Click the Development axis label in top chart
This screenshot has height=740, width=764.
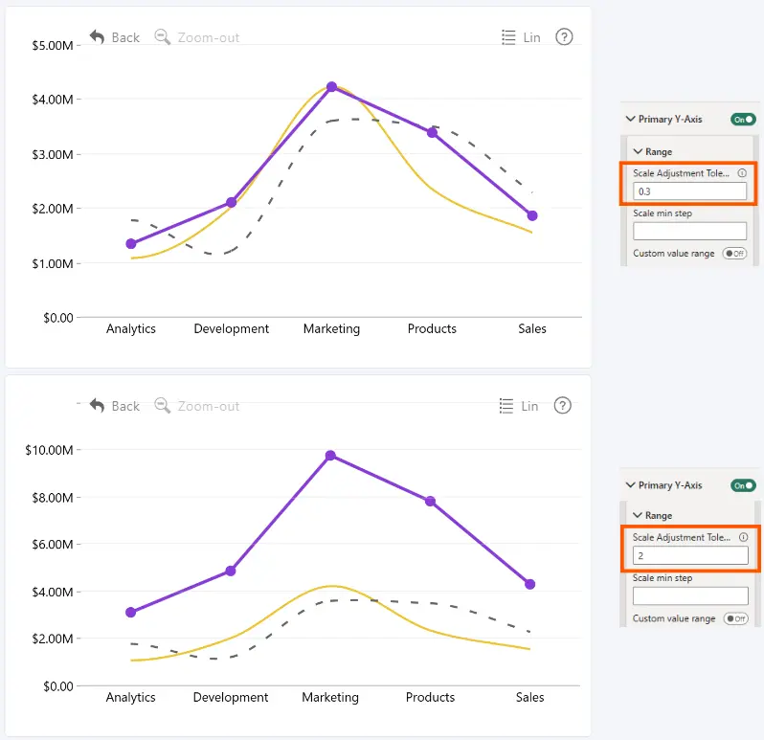pyautogui.click(x=232, y=328)
